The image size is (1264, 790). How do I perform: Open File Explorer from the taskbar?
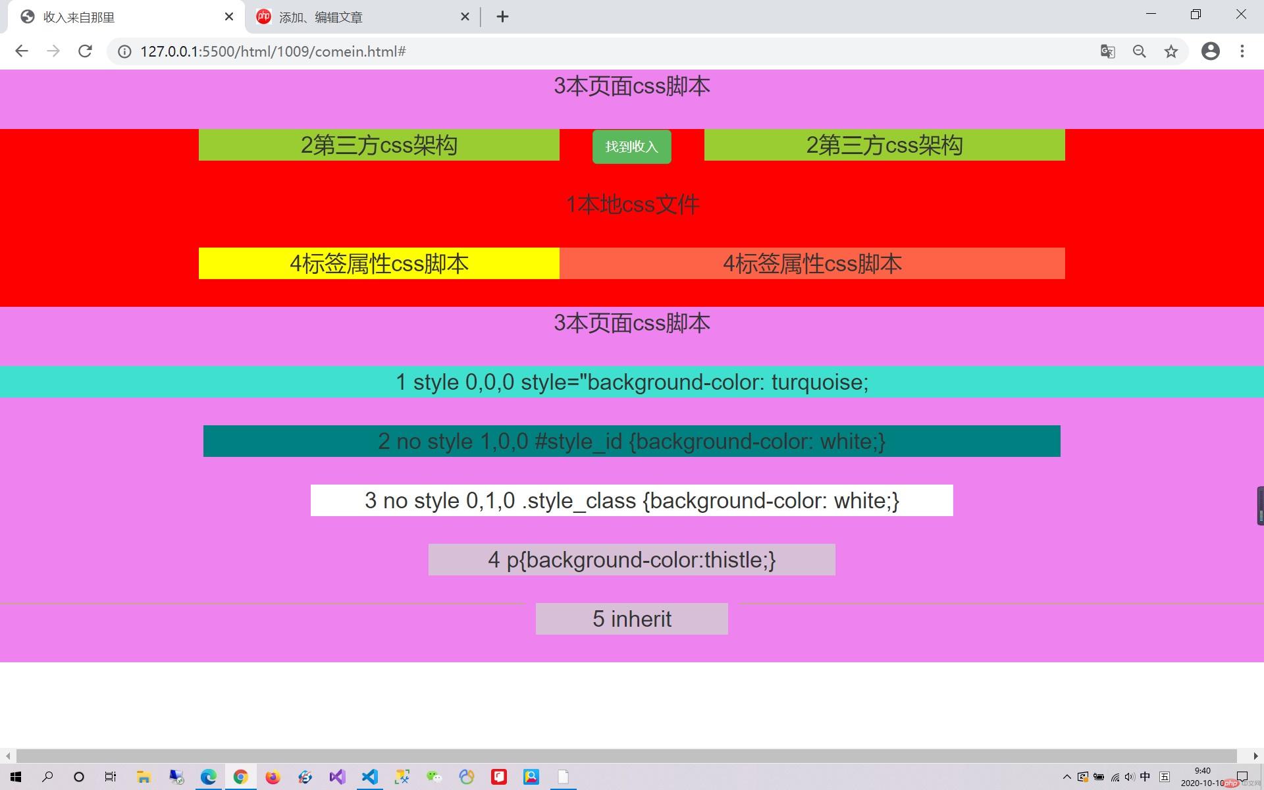[x=144, y=777]
